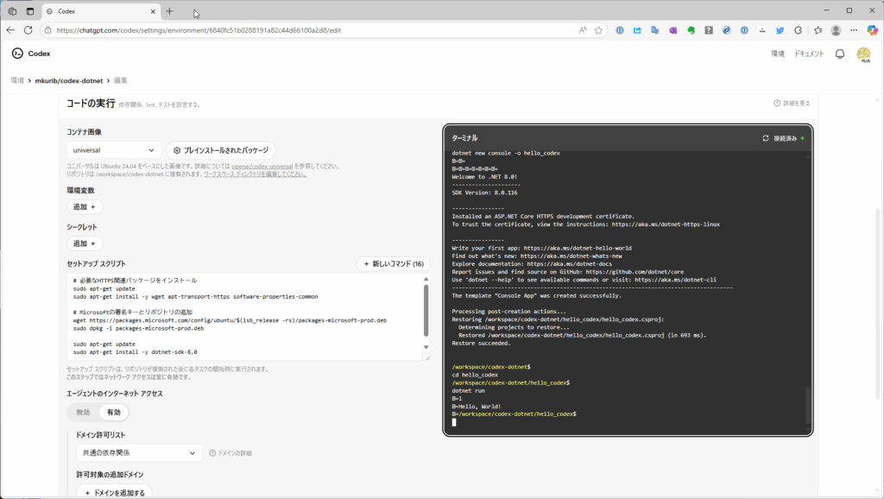This screenshot has width=884, height=499.
Task: Click the site info lock icon
Action: point(48,30)
